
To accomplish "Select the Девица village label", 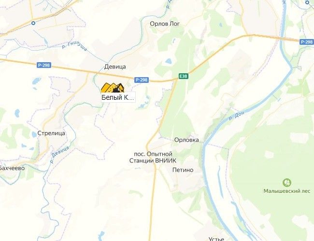I will point(115,67).
